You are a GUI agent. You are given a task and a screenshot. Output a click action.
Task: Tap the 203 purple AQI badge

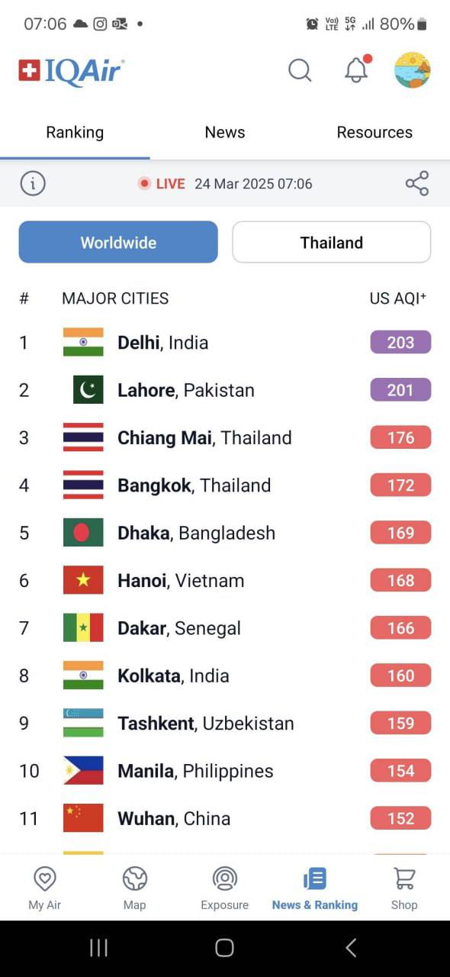[400, 342]
